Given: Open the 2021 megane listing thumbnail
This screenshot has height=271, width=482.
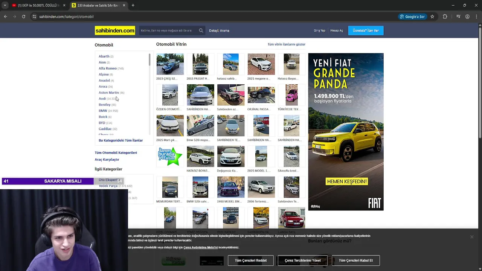Looking at the screenshot, I should pos(261,64).
